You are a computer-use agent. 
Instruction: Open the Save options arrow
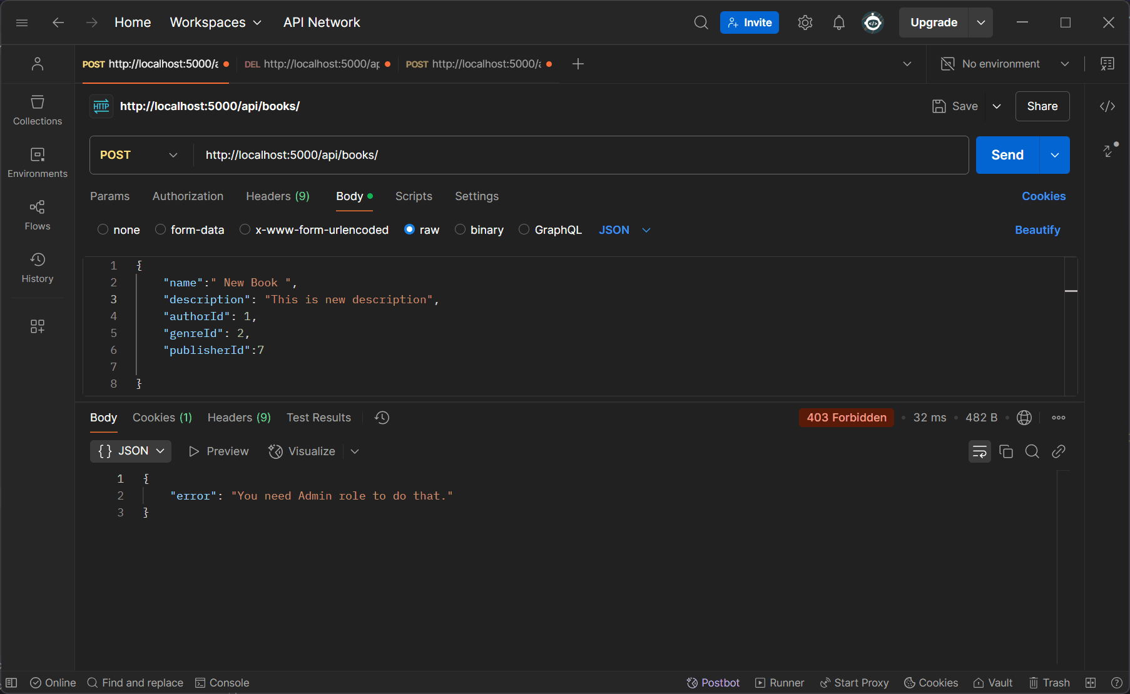pos(997,106)
